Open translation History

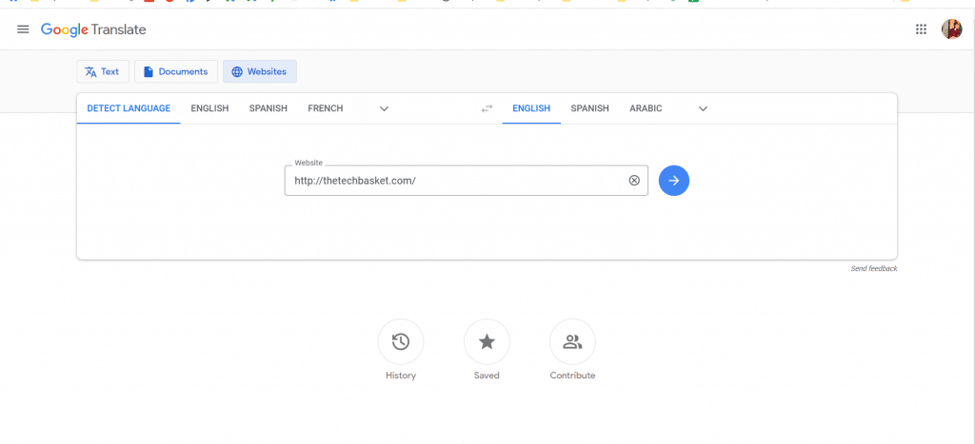(x=401, y=341)
